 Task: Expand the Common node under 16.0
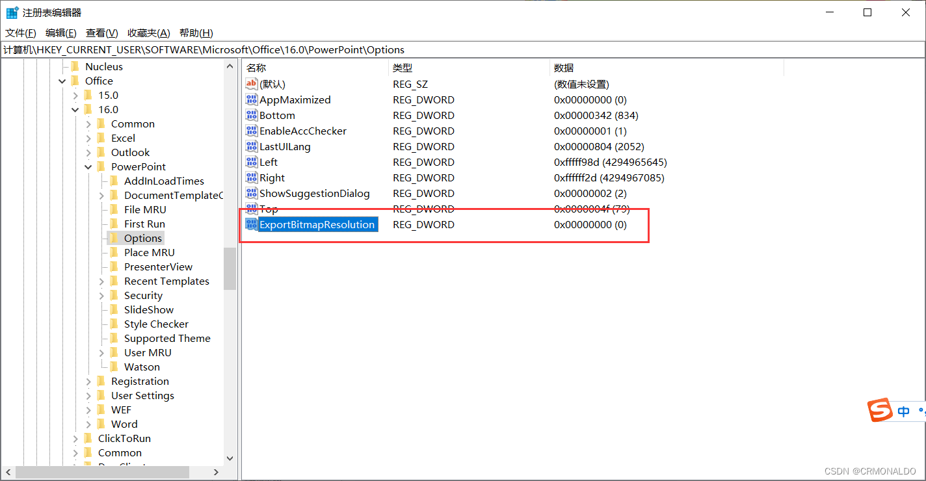pyautogui.click(x=88, y=124)
